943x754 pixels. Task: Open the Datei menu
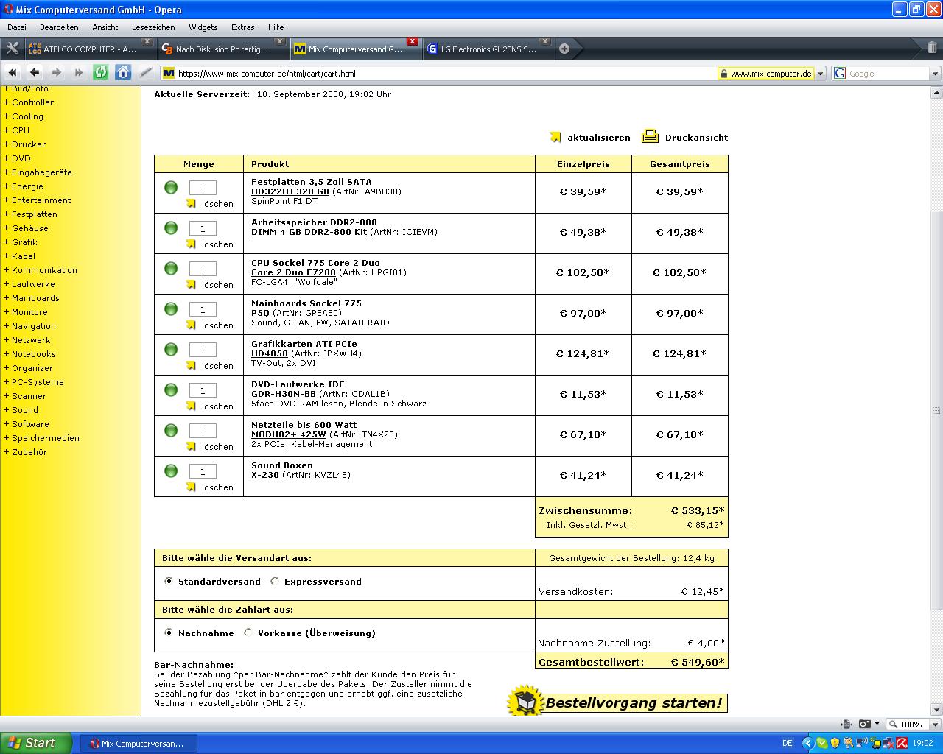pyautogui.click(x=17, y=27)
